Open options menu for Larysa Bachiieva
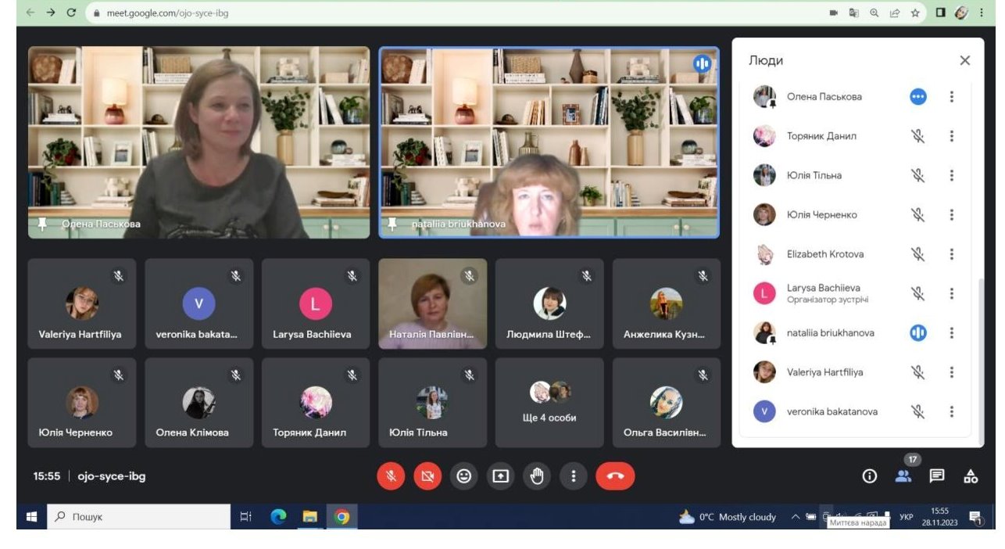Screen dimensions: 1005x549 click(951, 293)
